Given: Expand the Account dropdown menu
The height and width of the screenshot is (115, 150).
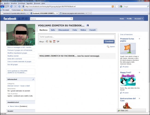Looking at the screenshot, I should 139,19.
